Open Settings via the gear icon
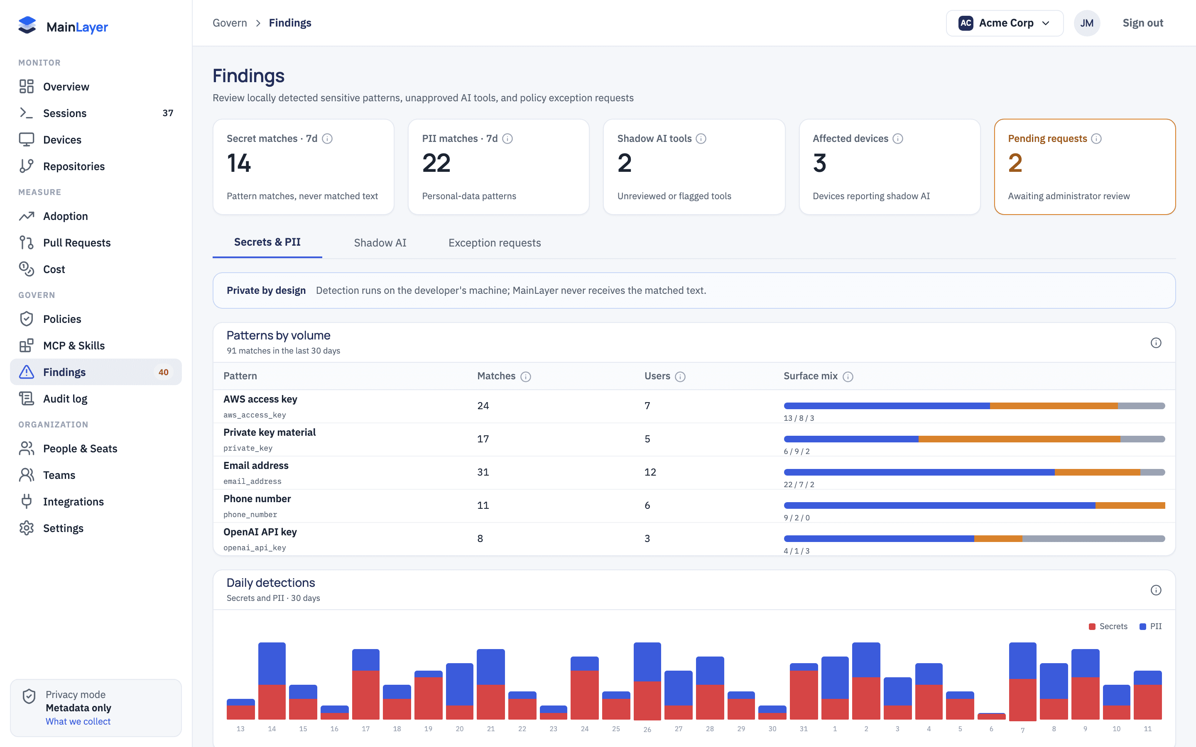The width and height of the screenshot is (1196, 747). pos(27,528)
